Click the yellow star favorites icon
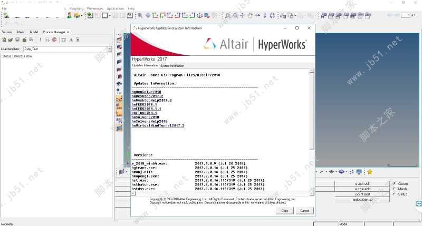The height and width of the screenshot is (226, 422). coord(370,172)
